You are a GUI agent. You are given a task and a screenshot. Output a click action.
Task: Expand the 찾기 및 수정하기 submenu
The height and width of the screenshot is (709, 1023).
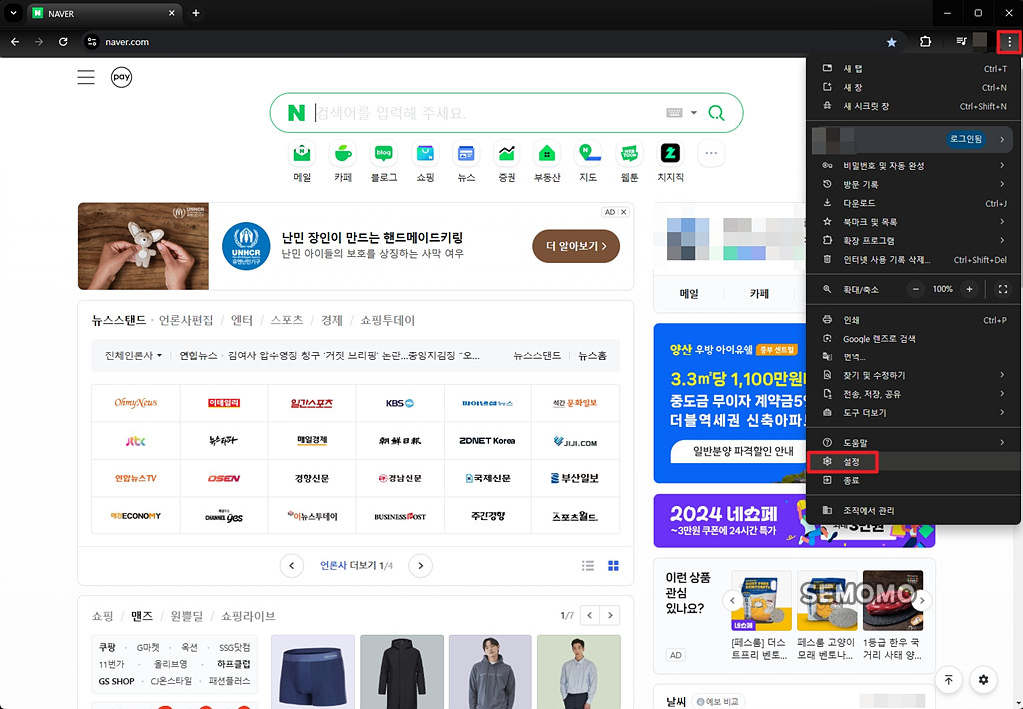(913, 375)
